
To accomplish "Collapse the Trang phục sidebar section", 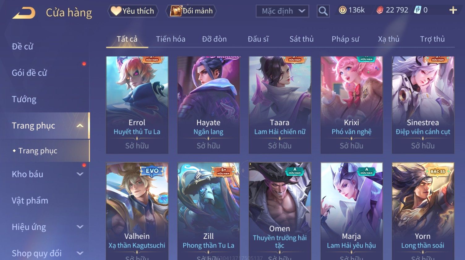I will 80,126.
